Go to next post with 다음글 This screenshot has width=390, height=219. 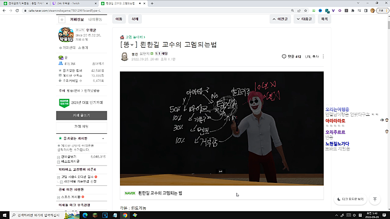pos(304,19)
